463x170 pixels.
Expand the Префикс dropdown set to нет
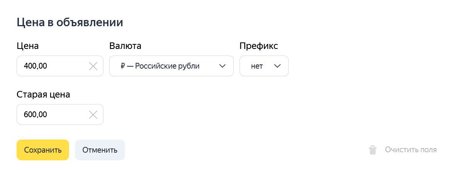click(264, 66)
